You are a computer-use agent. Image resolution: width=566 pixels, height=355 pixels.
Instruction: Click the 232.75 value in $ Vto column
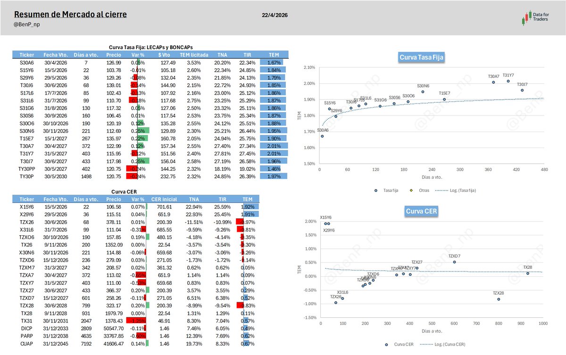(x=167, y=176)
